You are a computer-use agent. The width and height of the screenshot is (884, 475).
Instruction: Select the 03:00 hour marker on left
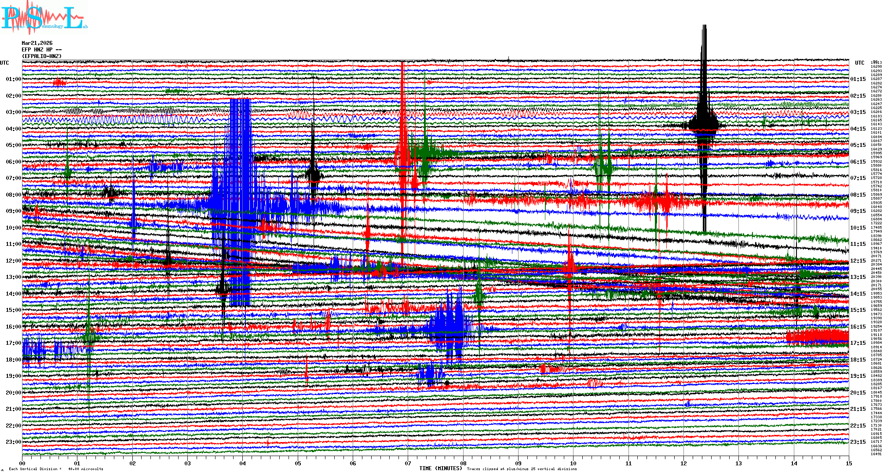tap(13, 112)
